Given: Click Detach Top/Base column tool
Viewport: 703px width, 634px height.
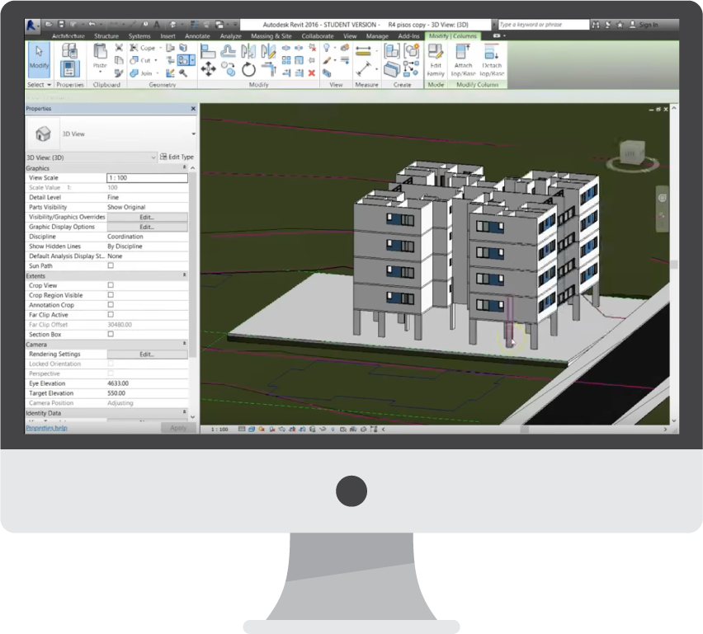Looking at the screenshot, I should 492,60.
